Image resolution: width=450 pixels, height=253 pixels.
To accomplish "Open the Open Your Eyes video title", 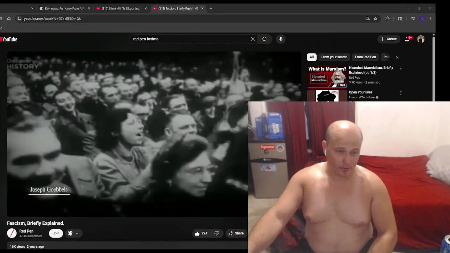I will click(360, 92).
